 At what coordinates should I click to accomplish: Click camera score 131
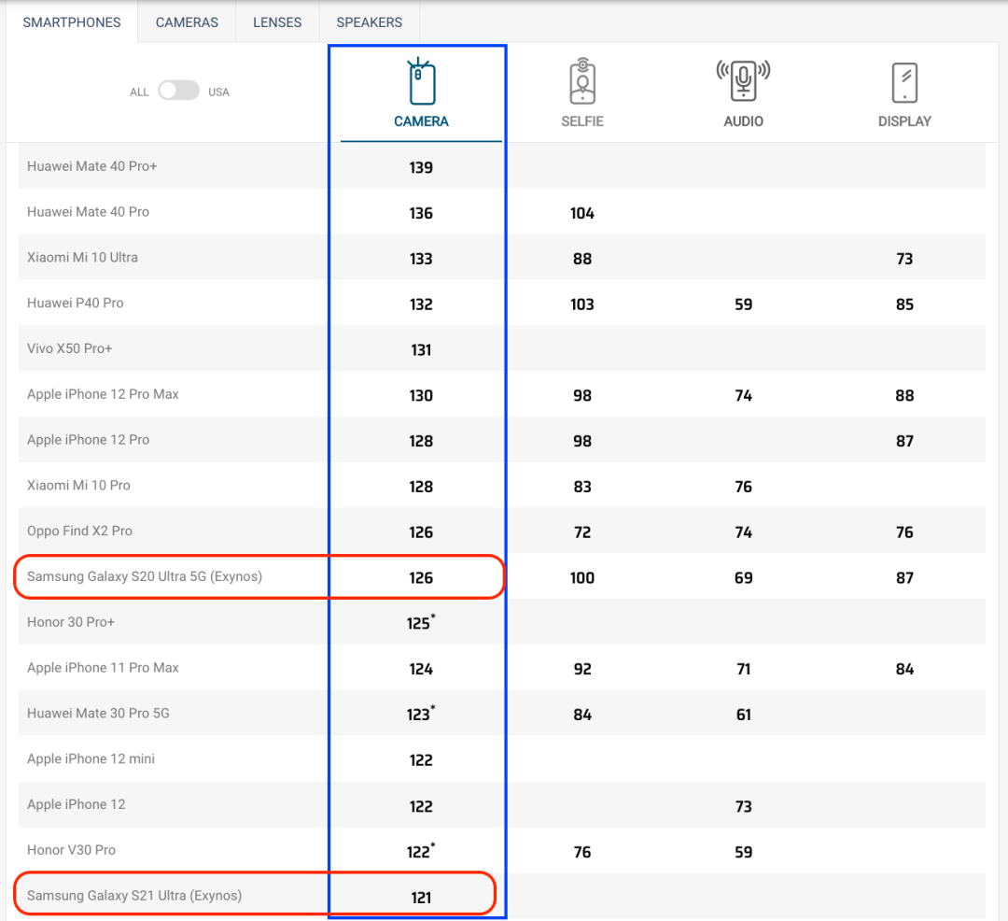click(x=421, y=350)
